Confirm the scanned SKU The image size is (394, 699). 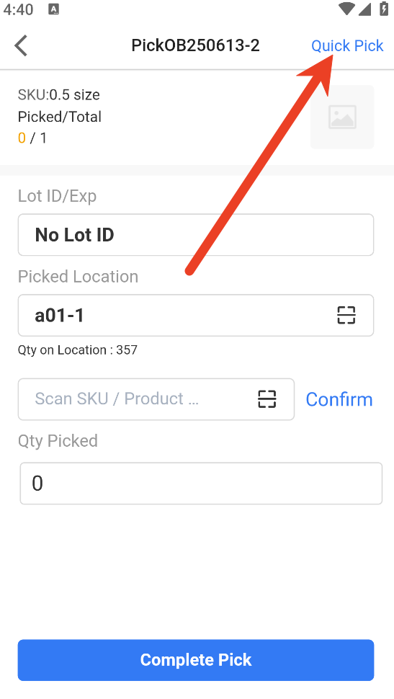(339, 399)
